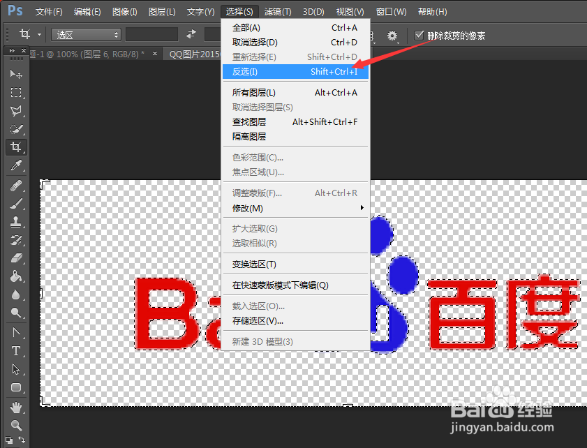The width and height of the screenshot is (587, 448).
Task: Select the Eraser tool
Action: [16, 258]
